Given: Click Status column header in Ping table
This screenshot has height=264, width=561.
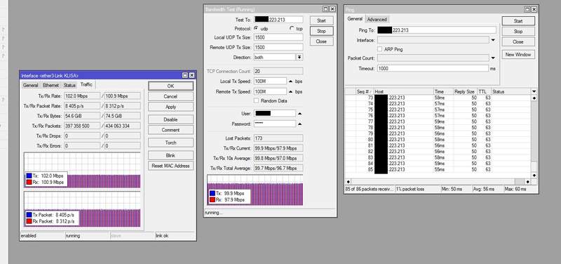Looking at the screenshot, I should point(511,92).
